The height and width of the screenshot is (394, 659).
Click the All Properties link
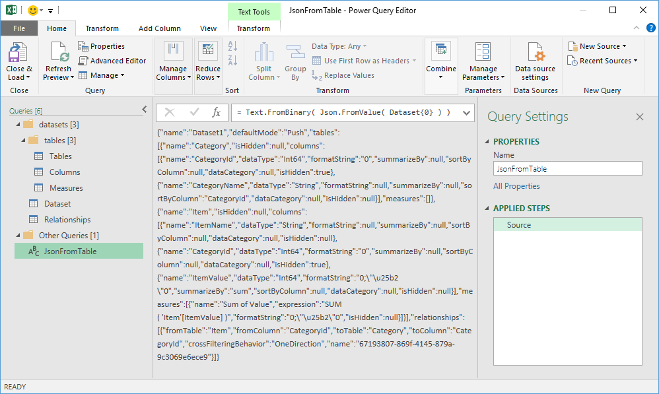(516, 186)
